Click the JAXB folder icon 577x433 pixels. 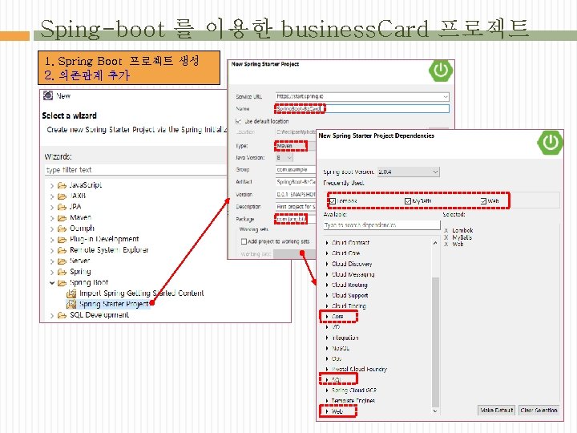(62, 196)
